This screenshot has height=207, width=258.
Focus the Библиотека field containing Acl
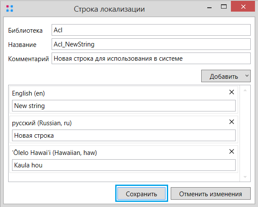pos(151,30)
